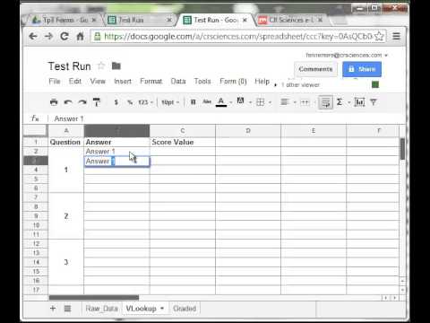Star the Test Run document
This screenshot has height=323, width=430.
pos(101,65)
